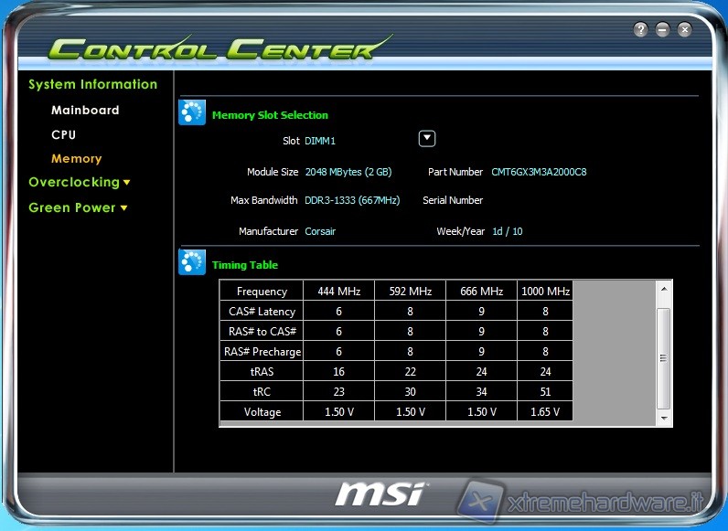This screenshot has height=531, width=728.
Task: Open the Mainboard page
Action: coord(85,110)
